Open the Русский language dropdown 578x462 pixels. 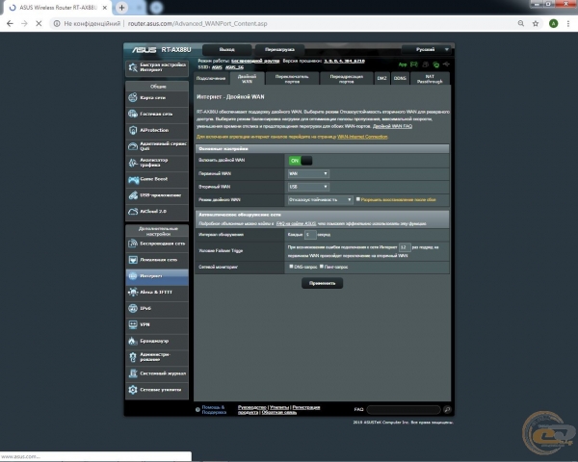pos(428,49)
